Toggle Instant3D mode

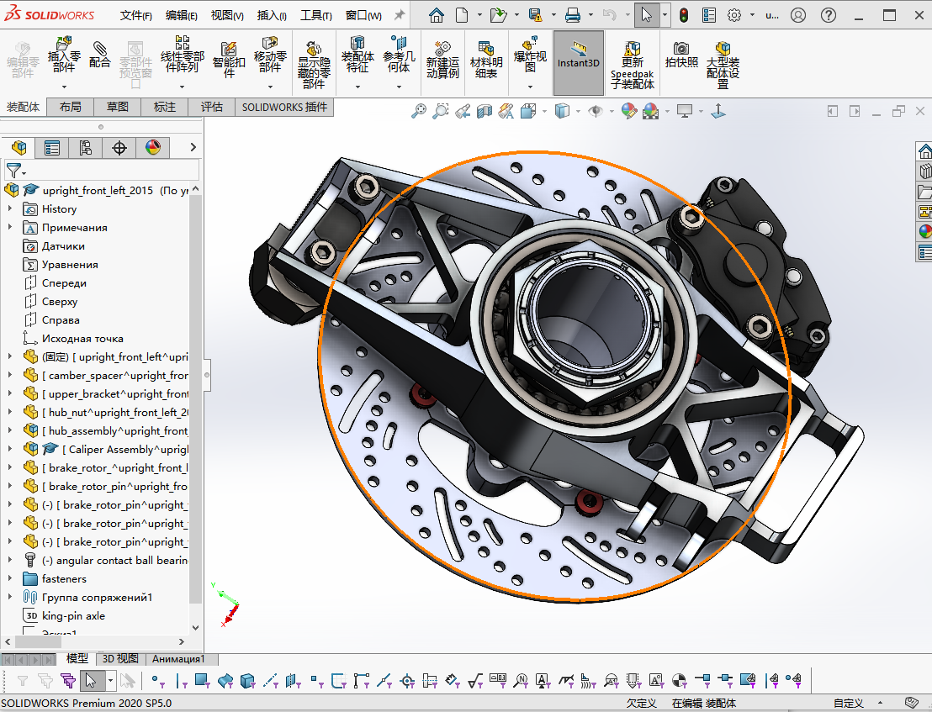pyautogui.click(x=579, y=62)
